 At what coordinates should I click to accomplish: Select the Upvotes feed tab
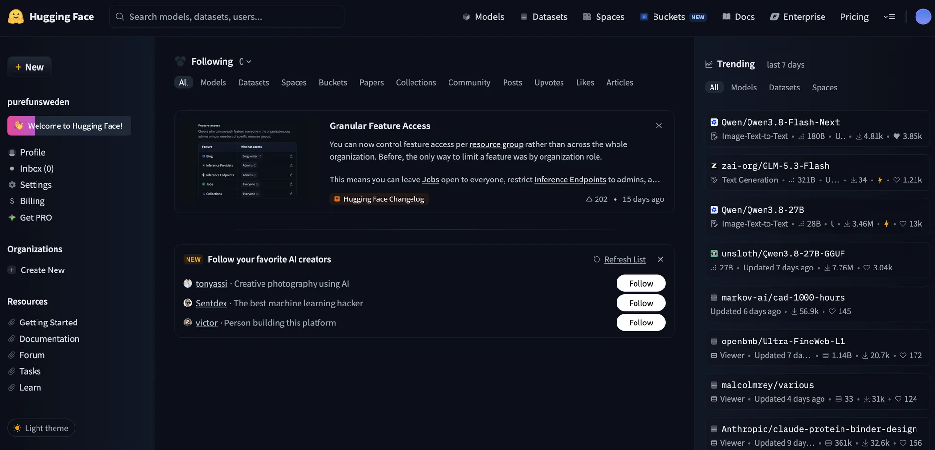(x=549, y=82)
